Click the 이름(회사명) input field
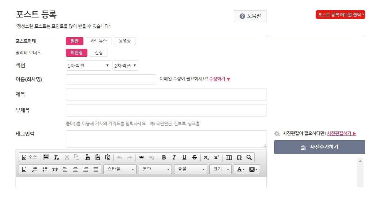The width and height of the screenshot is (386, 209). tap(111, 79)
